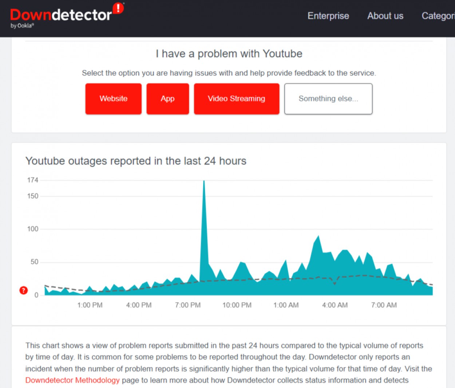The image size is (455, 388).
Task: Report a Website problem
Action: pos(114,99)
